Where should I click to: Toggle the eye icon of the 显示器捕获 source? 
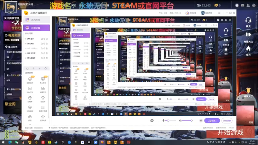pyautogui.click(x=25, y=58)
